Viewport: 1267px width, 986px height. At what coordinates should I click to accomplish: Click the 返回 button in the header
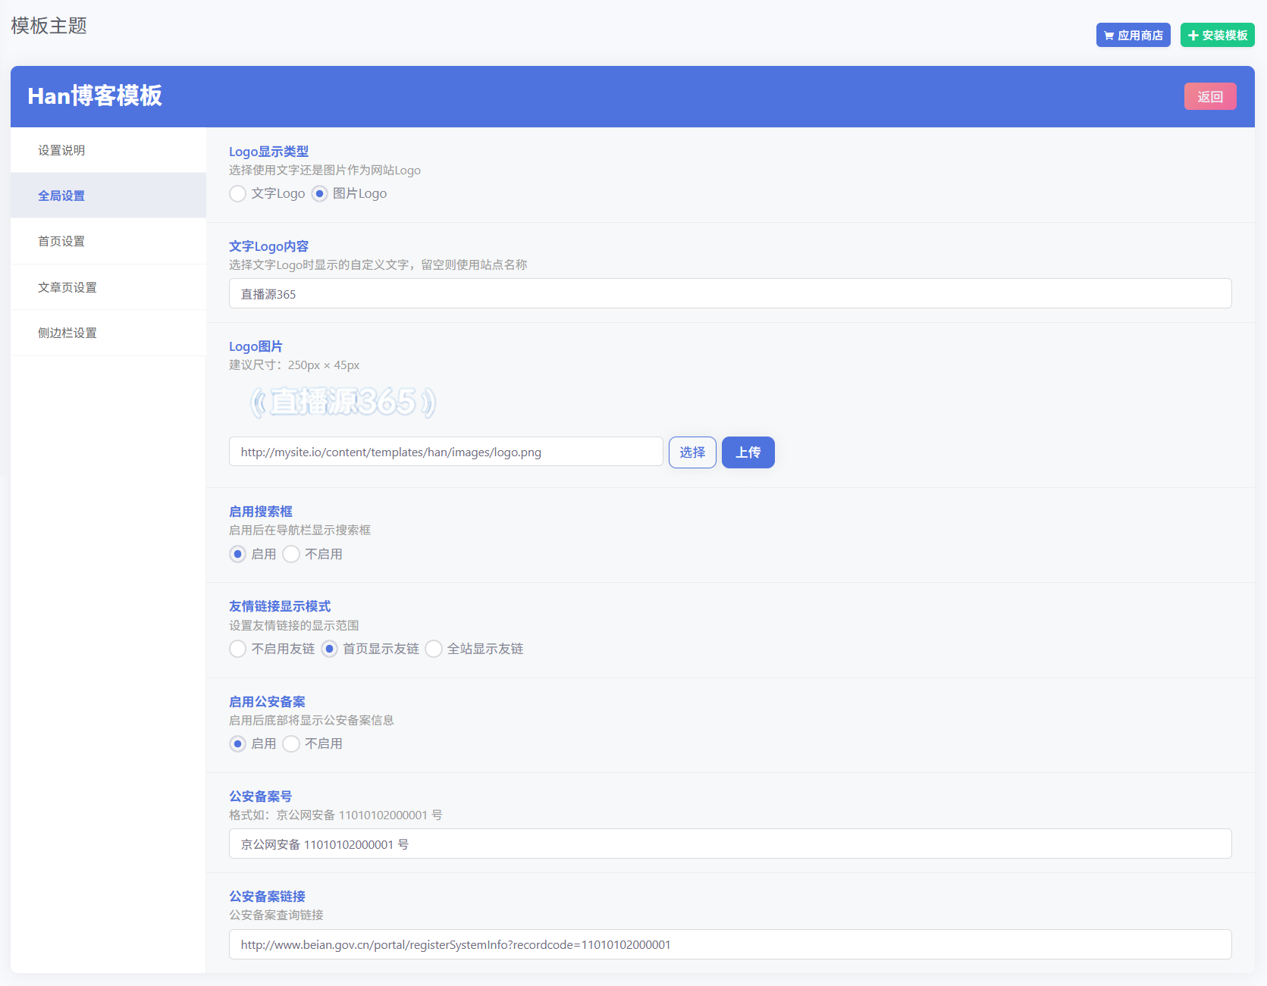pos(1210,96)
